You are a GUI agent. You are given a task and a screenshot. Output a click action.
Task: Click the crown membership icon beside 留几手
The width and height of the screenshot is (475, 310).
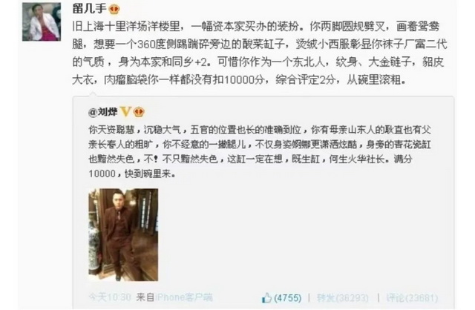114,9
